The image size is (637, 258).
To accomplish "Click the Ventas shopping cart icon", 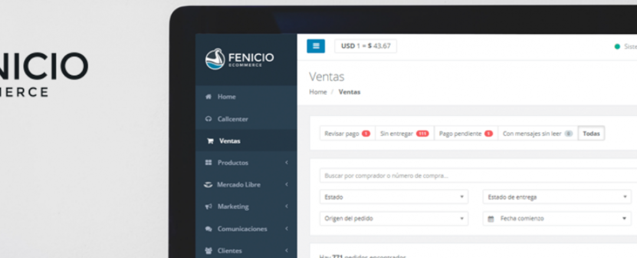I will pyautogui.click(x=210, y=141).
